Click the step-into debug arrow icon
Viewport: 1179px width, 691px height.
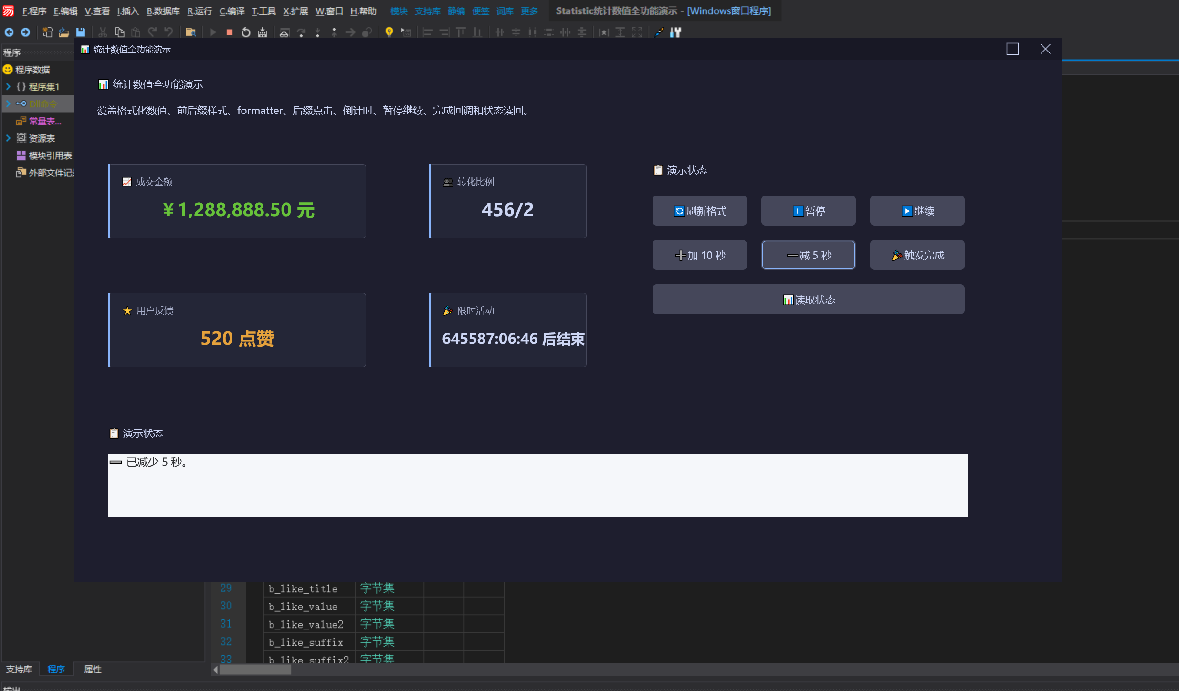point(317,32)
